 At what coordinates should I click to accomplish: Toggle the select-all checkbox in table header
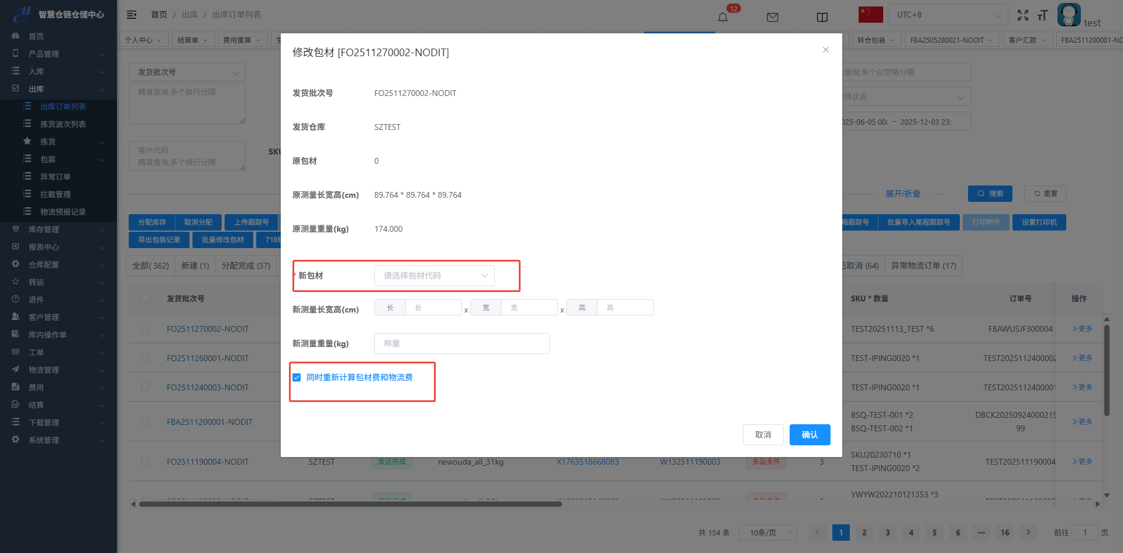tap(145, 298)
